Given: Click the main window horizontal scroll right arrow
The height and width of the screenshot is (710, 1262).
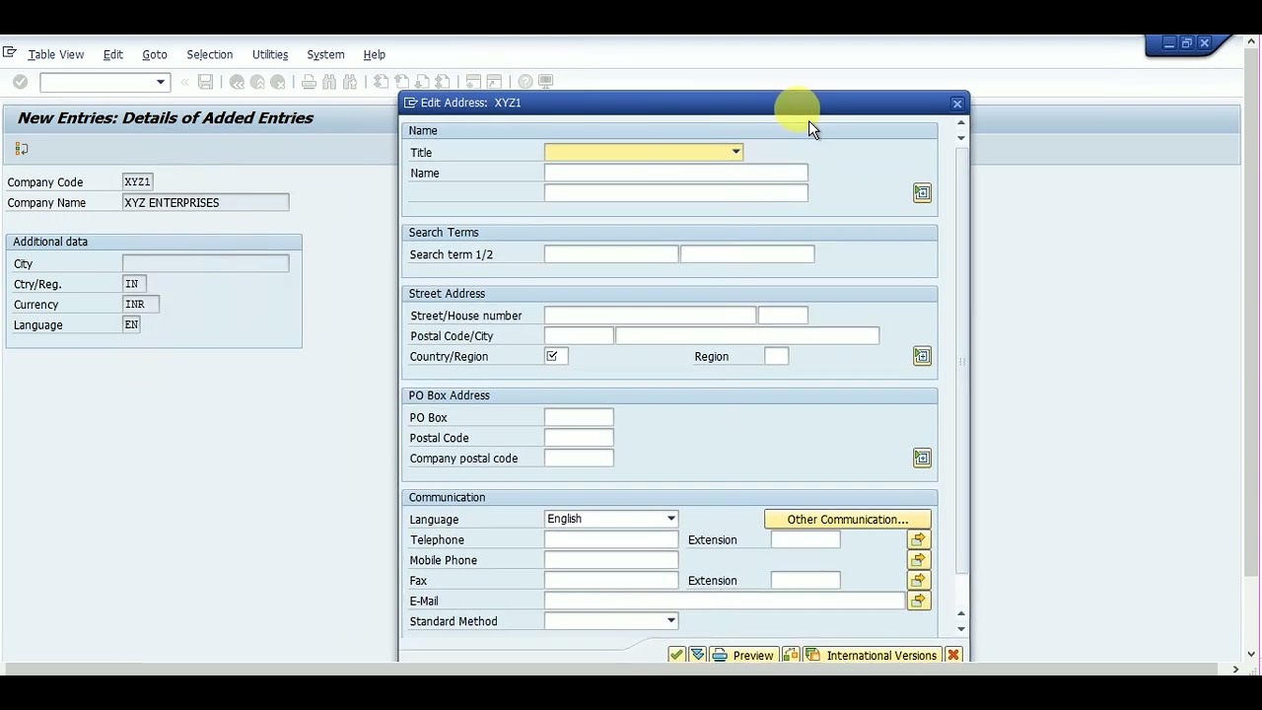Looking at the screenshot, I should tap(1235, 670).
